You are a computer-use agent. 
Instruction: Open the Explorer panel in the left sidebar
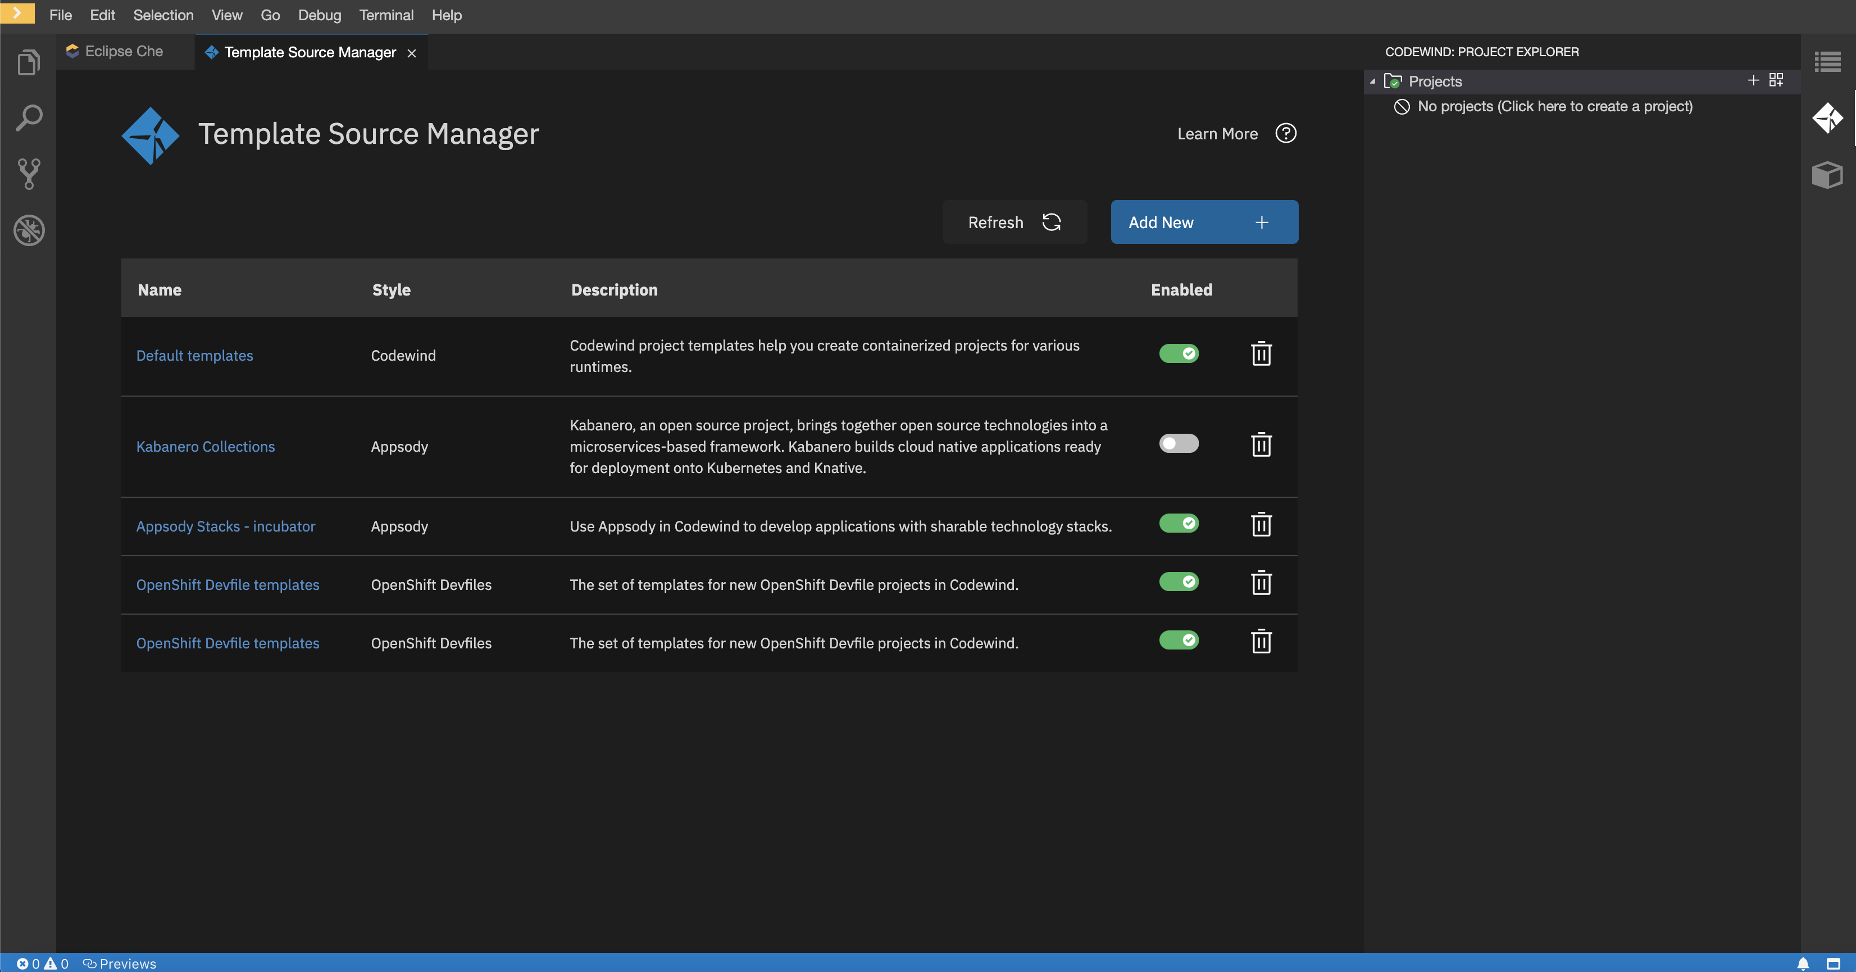[28, 62]
